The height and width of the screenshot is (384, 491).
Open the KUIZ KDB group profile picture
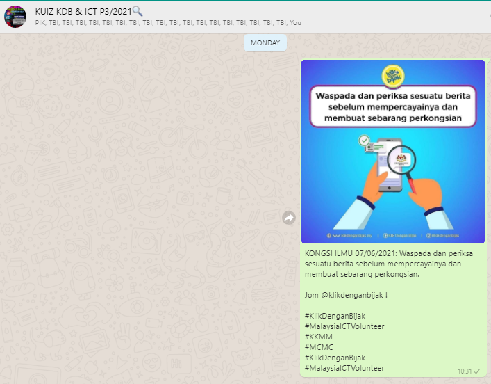pyautogui.click(x=15, y=16)
